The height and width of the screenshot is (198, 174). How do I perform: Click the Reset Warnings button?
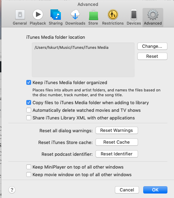click(x=117, y=130)
